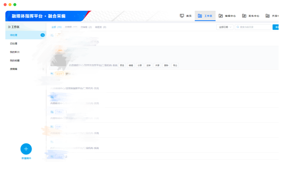Open the 发布中心 tab
Screen dimensions: 284x170
point(251,16)
